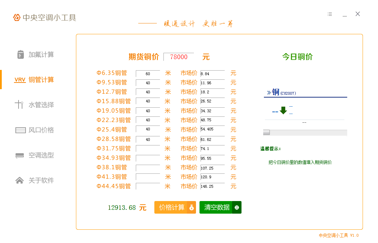Click the Φ44.45铜管 市场价 field

point(212,186)
